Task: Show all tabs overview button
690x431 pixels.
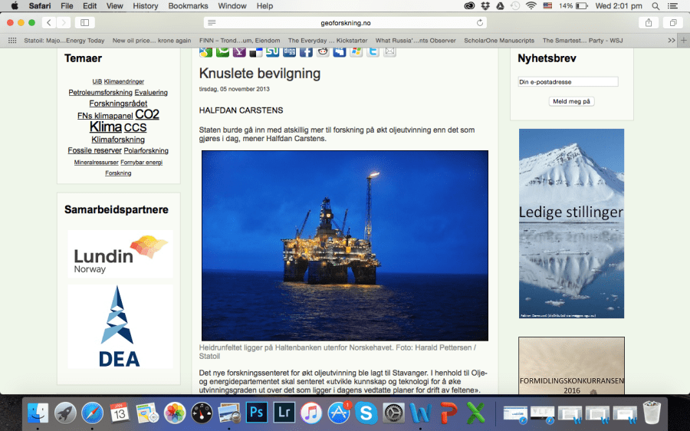Action: pyautogui.click(x=673, y=22)
